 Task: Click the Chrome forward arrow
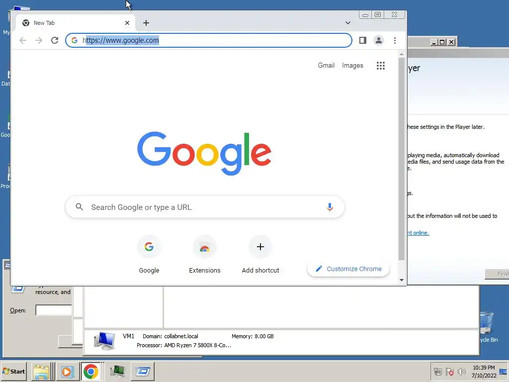[39, 40]
